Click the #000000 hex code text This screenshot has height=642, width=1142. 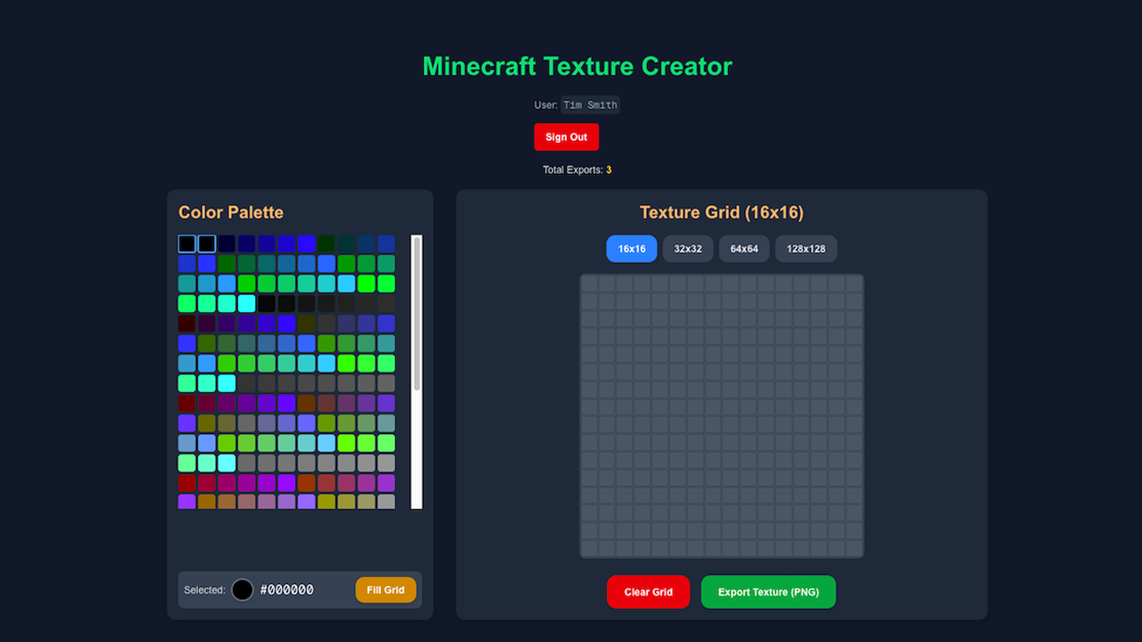286,589
